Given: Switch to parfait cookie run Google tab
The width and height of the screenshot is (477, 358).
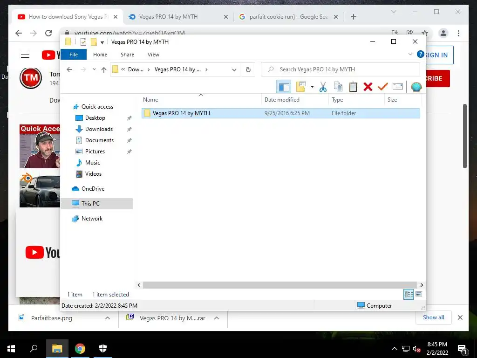Looking at the screenshot, I should tap(288, 17).
